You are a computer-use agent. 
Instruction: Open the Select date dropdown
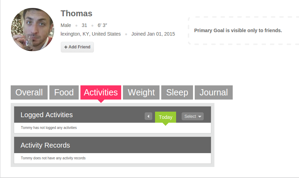coord(193,116)
